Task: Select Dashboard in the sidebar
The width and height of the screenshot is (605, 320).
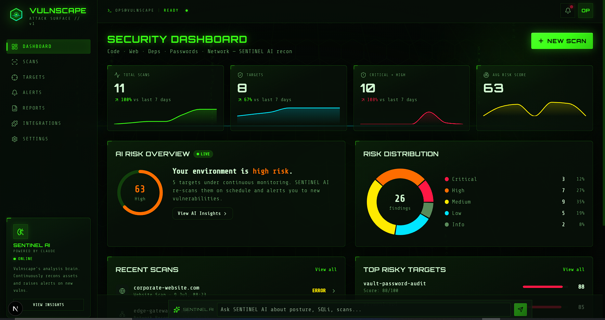Action: (49, 46)
